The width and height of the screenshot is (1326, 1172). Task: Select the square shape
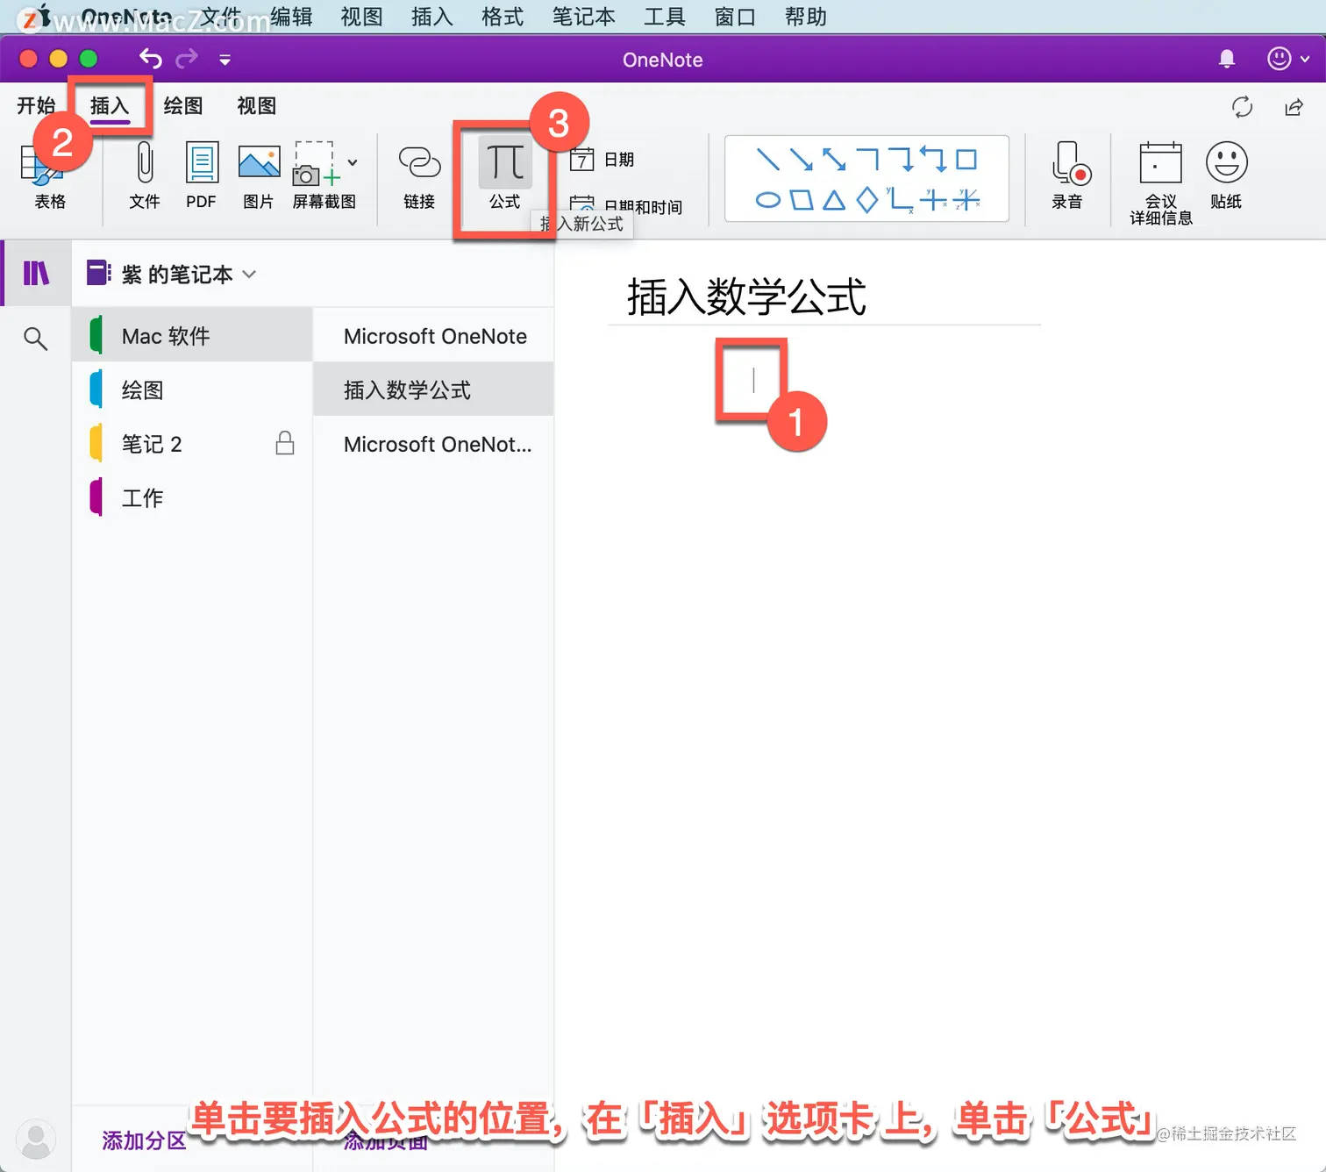pos(966,160)
